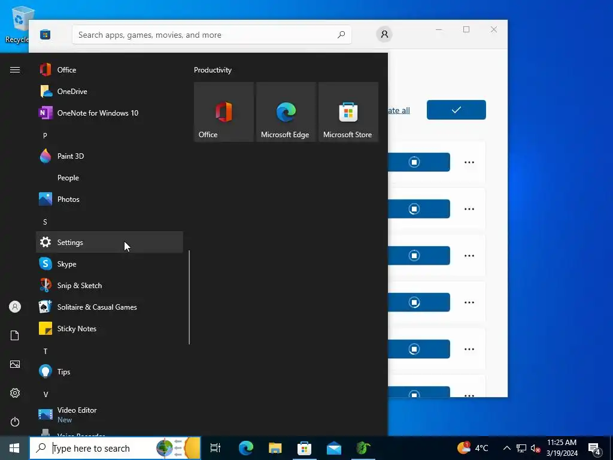Image resolution: width=613 pixels, height=460 pixels.
Task: Click the muted volume tray icon
Action: click(536, 448)
